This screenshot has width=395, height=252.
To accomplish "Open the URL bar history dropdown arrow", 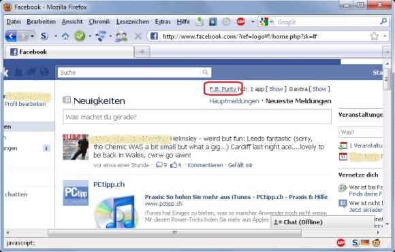I will click(385, 37).
